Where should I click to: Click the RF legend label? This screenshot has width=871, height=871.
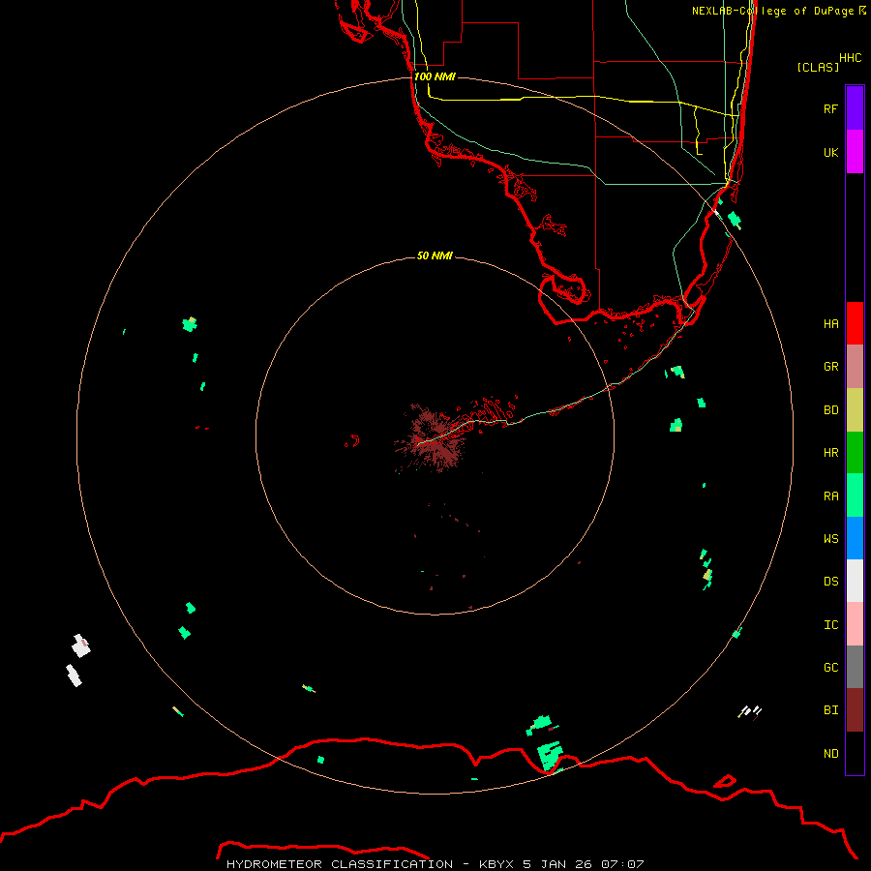pos(830,108)
